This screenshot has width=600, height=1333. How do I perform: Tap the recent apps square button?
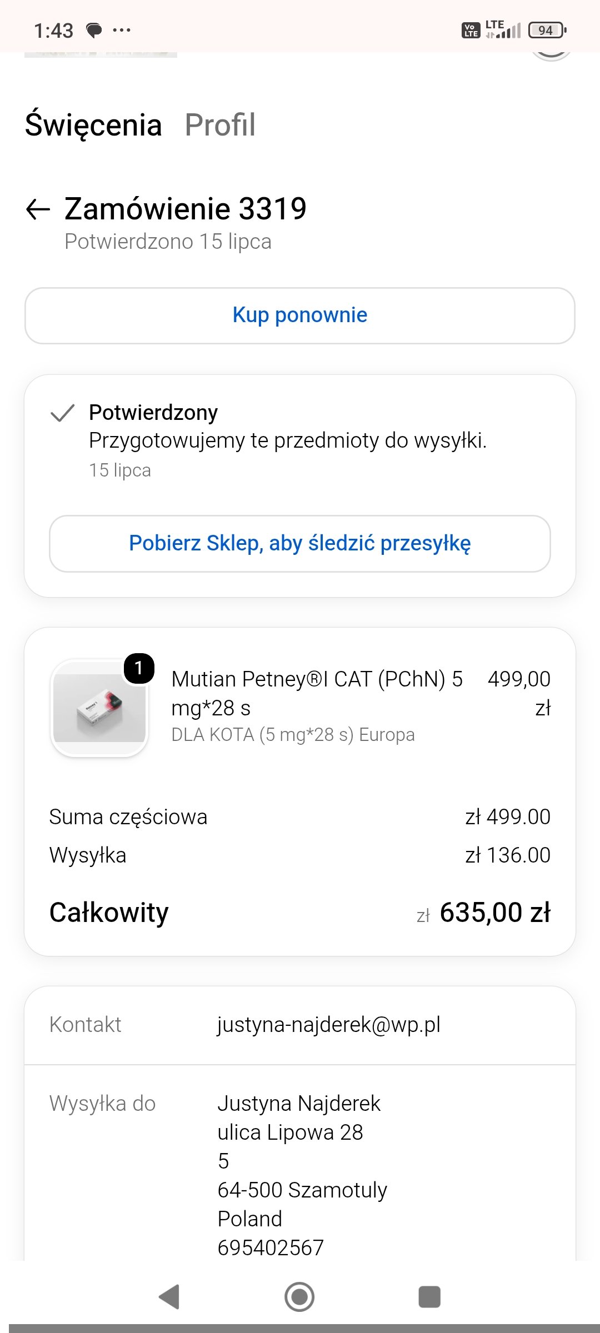[429, 1297]
